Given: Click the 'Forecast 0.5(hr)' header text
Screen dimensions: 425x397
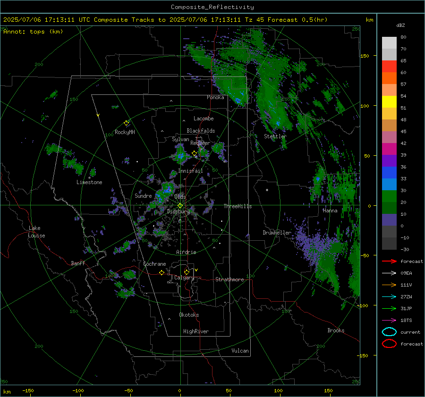Looking at the screenshot, I should tap(297, 20).
